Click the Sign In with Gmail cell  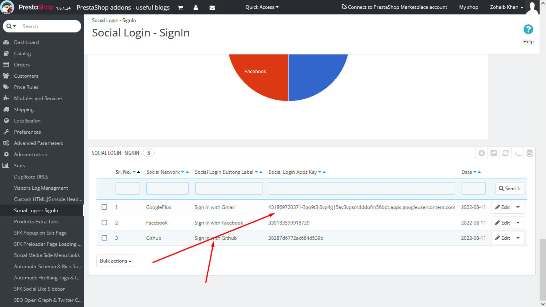(x=214, y=207)
